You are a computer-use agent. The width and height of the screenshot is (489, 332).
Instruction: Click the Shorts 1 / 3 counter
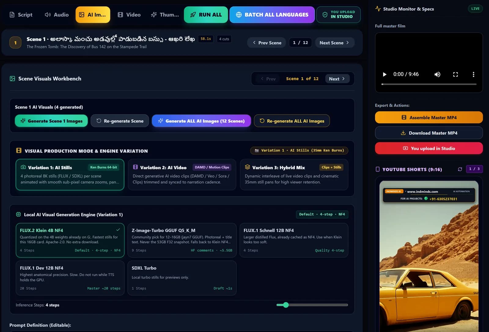click(474, 169)
